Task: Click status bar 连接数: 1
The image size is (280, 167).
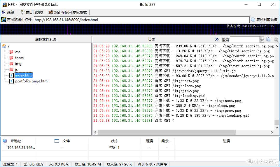Action: [x=10, y=164]
